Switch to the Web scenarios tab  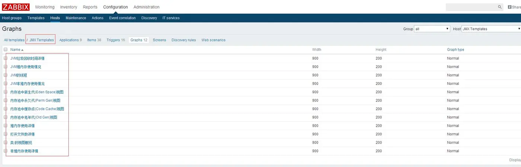coord(213,40)
